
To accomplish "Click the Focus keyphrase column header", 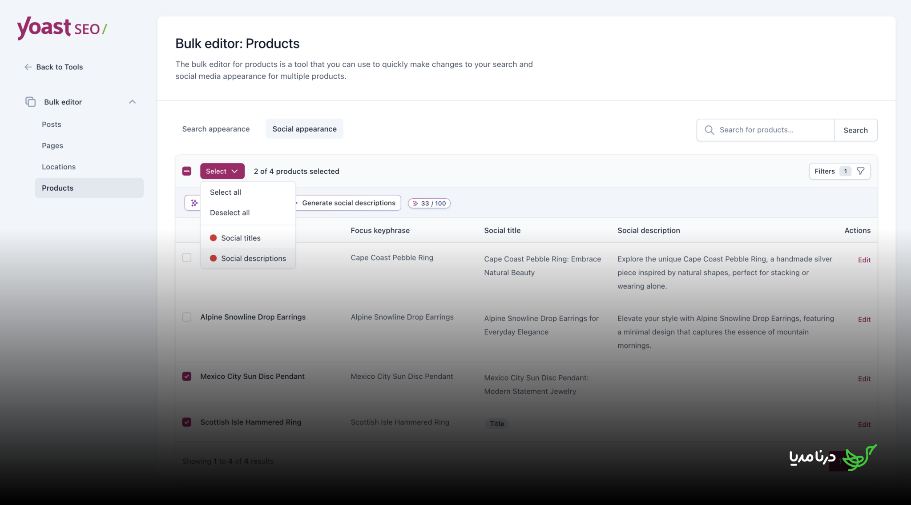I will [380, 230].
